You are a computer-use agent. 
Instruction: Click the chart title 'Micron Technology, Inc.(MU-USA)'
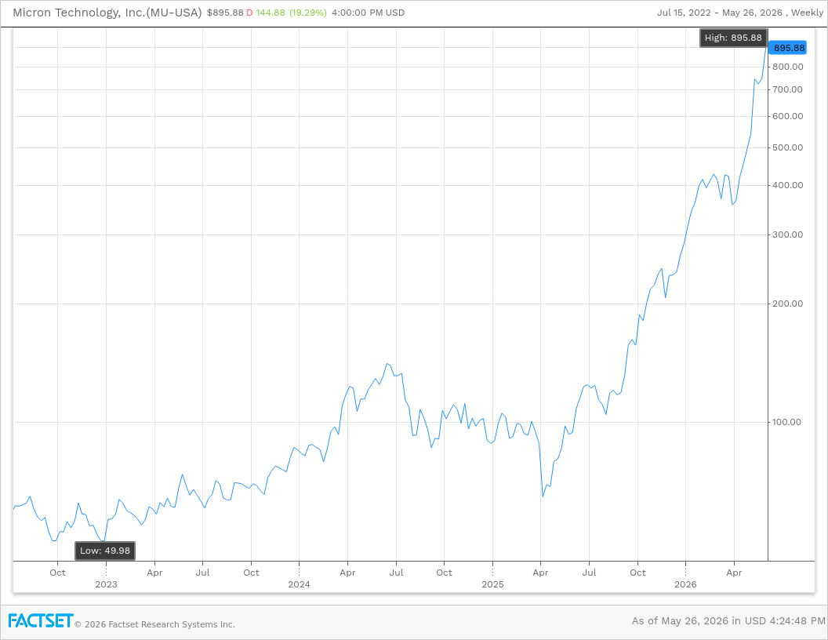tap(107, 13)
